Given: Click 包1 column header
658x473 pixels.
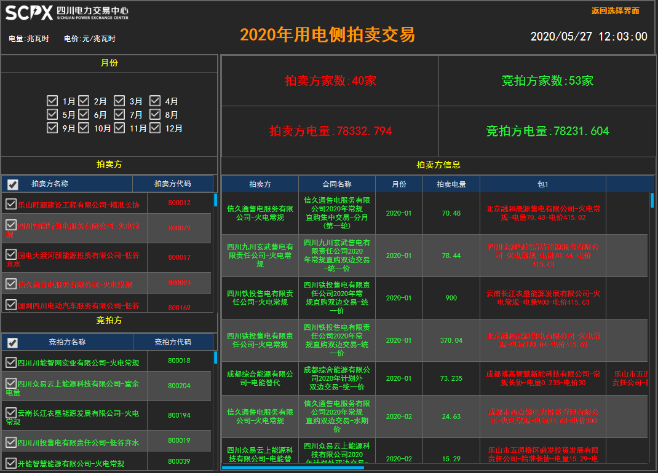Looking at the screenshot, I should pyautogui.click(x=542, y=184).
